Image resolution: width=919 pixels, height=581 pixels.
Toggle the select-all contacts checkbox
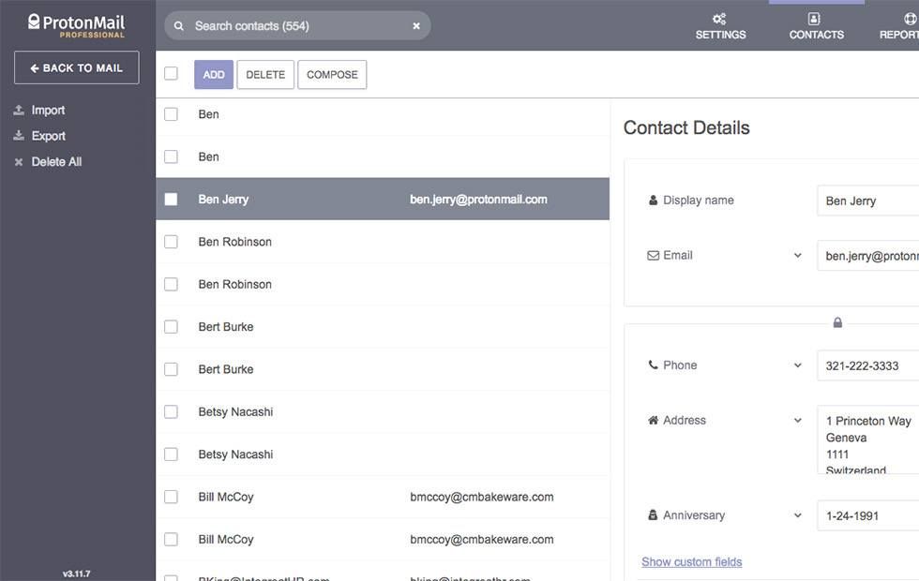pos(171,73)
